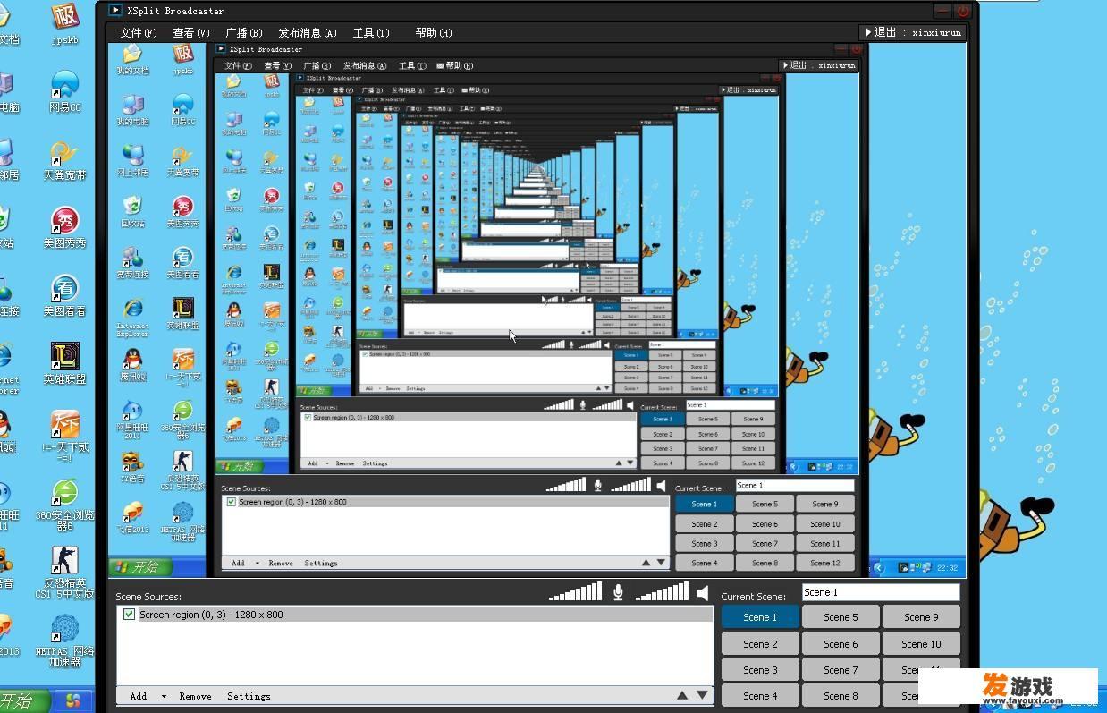This screenshot has height=713, width=1107.
Task: Click Remove under the main Scene Sources list
Action: (195, 696)
